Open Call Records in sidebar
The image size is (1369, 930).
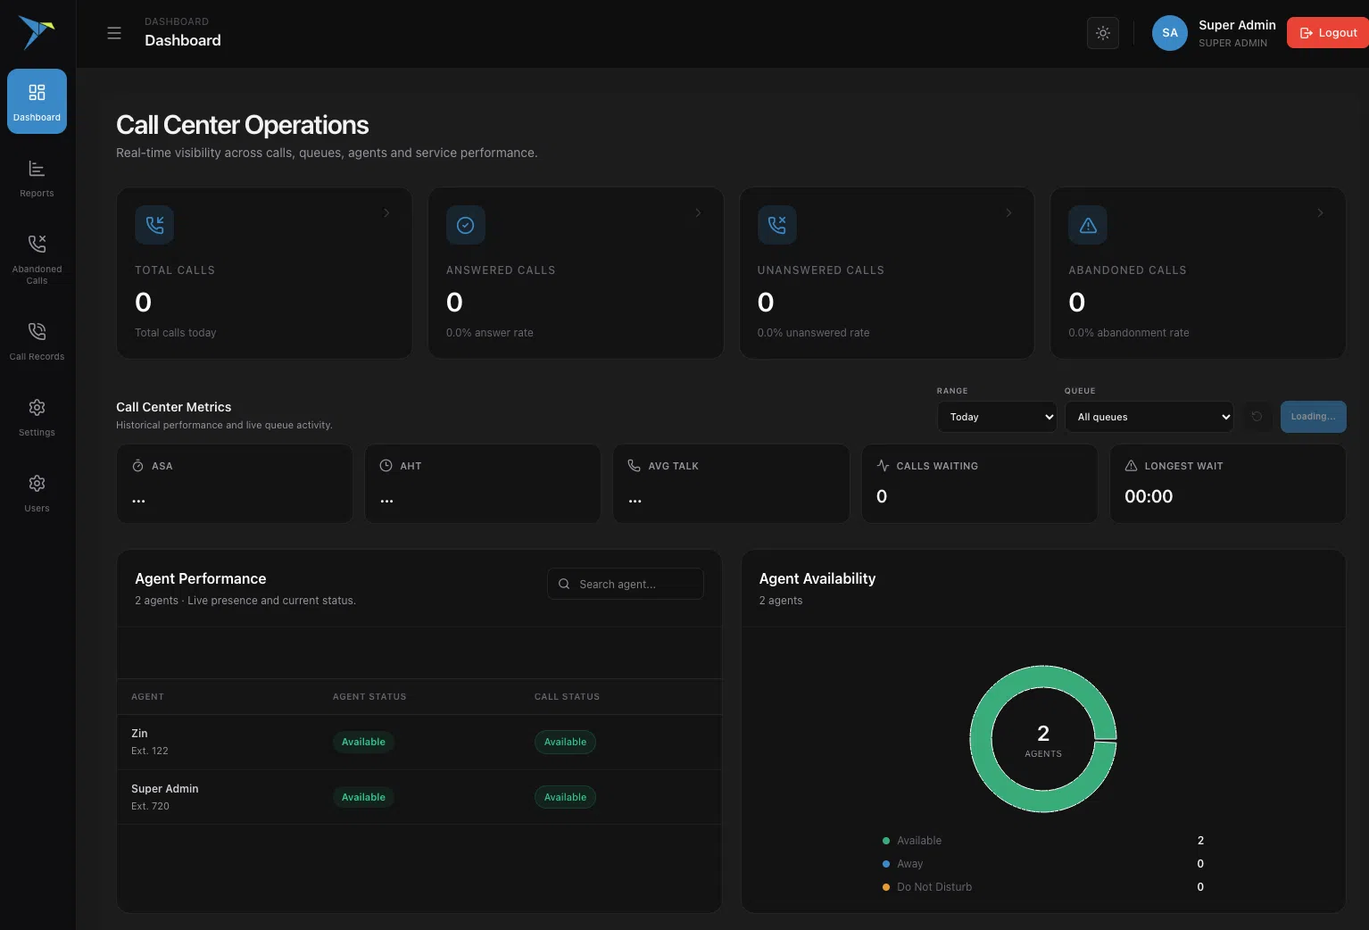[x=37, y=341]
